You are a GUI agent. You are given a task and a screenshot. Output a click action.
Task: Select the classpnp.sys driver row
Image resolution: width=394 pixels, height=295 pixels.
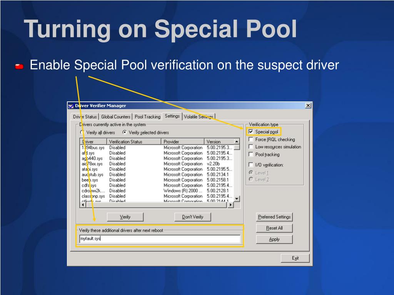157,196
